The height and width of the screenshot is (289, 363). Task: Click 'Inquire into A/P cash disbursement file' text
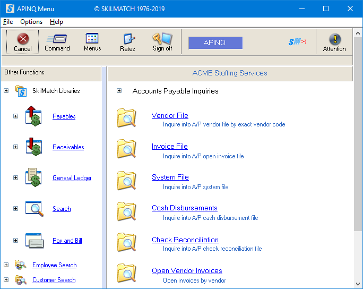coord(211,218)
